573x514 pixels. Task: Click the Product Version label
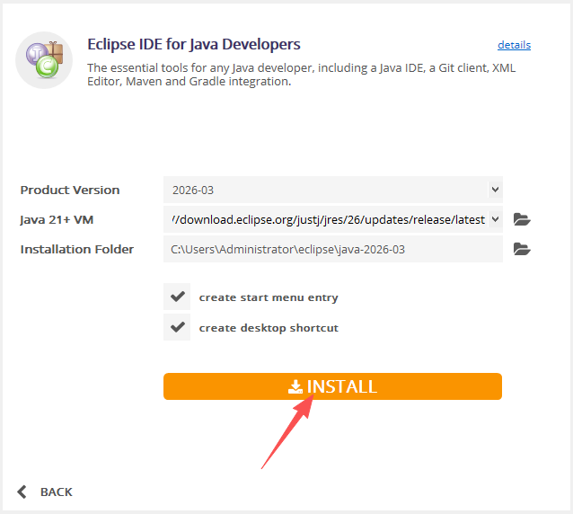(70, 191)
